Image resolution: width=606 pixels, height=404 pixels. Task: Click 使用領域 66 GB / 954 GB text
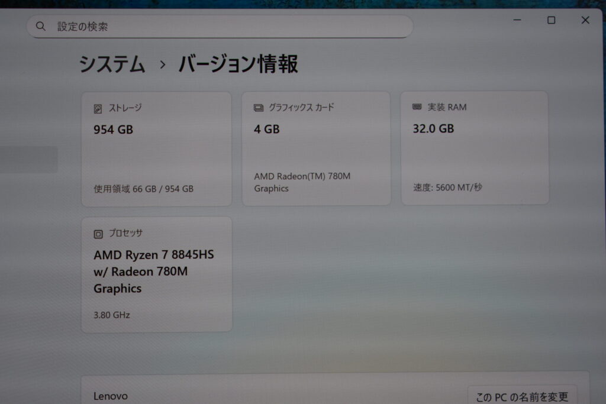143,189
